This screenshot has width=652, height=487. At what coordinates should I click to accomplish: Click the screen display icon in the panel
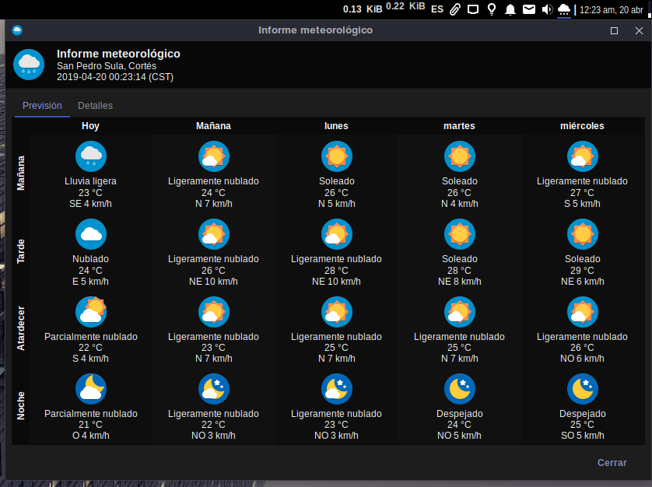pyautogui.click(x=473, y=9)
